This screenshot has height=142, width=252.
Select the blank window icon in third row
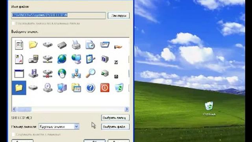click(x=19, y=74)
